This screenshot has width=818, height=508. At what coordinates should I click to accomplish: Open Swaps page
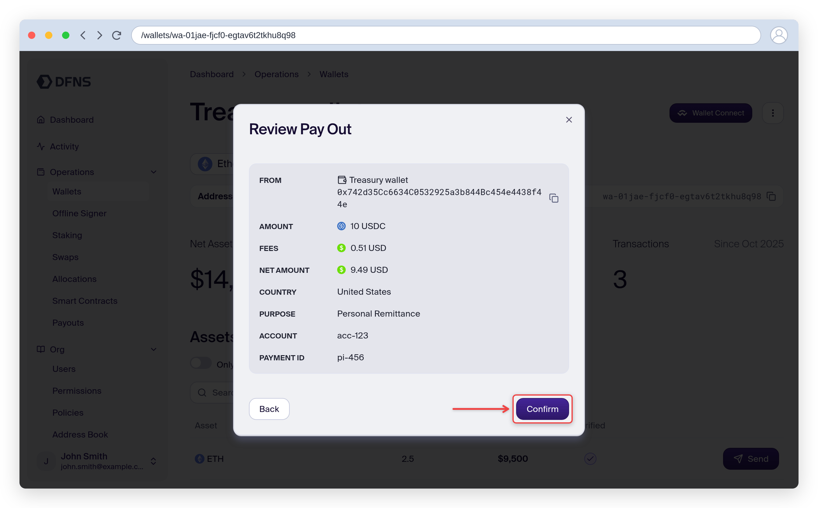click(x=65, y=257)
